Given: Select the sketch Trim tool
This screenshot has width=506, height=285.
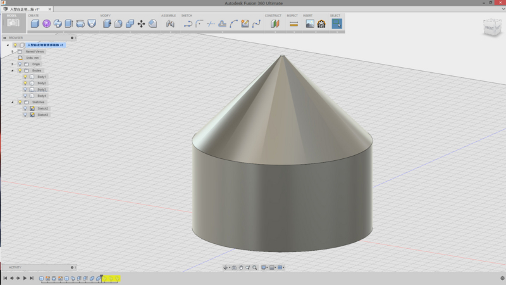Looking at the screenshot, I should point(211,23).
